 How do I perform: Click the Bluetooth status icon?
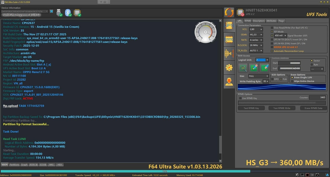pos(68,12)
